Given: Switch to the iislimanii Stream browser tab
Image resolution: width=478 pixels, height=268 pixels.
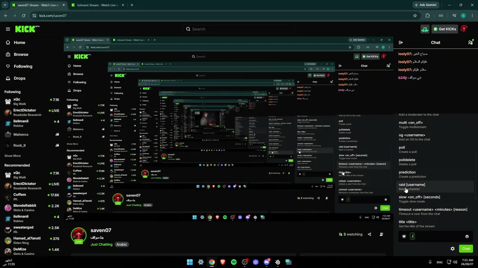Looking at the screenshot, I should [98, 5].
